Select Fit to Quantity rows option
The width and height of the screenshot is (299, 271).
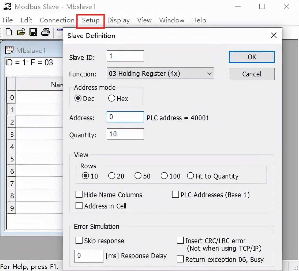point(190,176)
